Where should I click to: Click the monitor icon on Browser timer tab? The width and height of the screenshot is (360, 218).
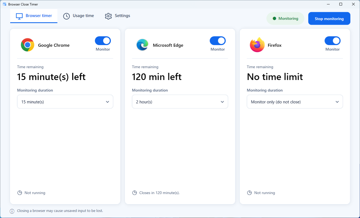(x=19, y=16)
